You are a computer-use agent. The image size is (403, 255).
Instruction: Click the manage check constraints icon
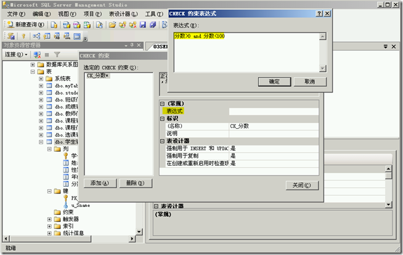(77, 36)
